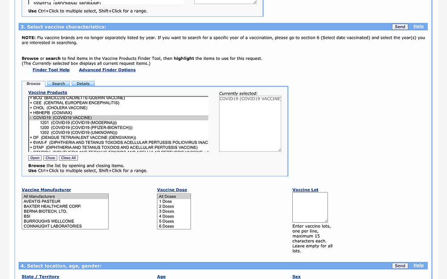This screenshot has height=279, width=447.
Task: Click Send button in section 4 header
Action: (400, 266)
